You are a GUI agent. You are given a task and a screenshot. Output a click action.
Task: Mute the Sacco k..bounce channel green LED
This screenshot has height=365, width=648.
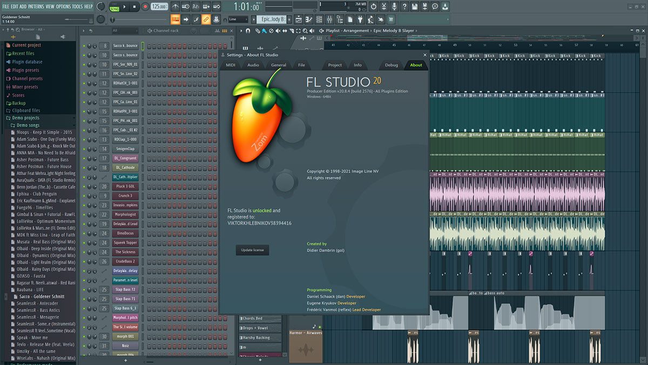click(x=84, y=46)
